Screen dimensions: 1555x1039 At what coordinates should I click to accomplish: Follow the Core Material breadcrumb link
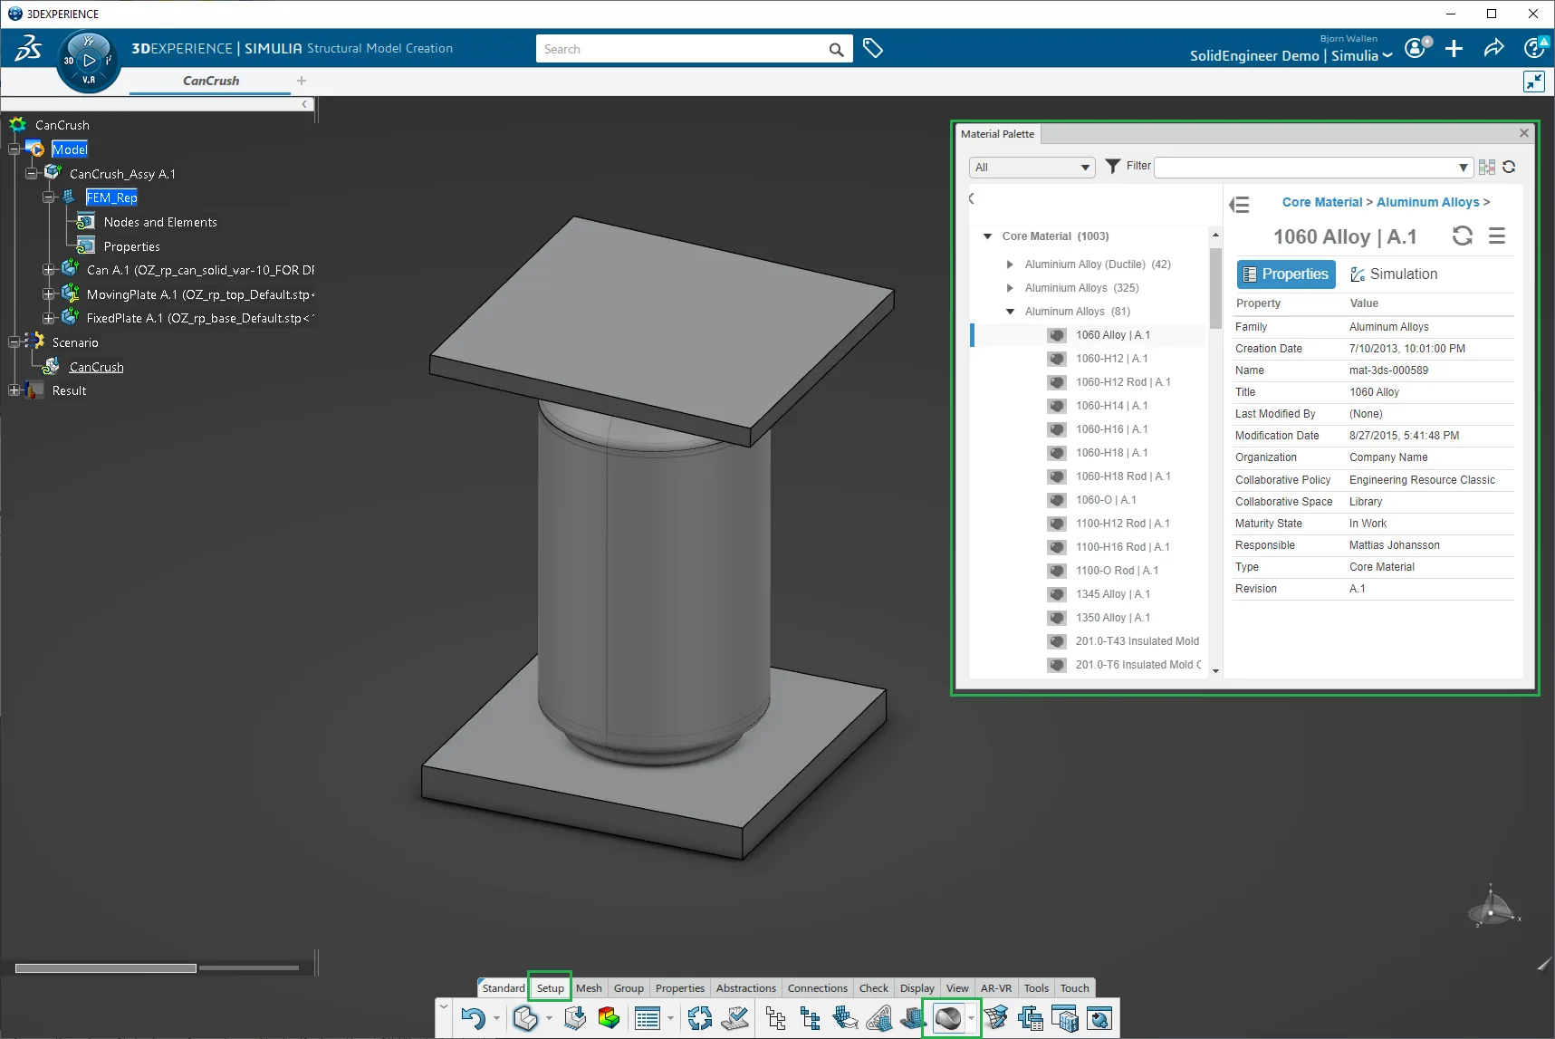1322,202
